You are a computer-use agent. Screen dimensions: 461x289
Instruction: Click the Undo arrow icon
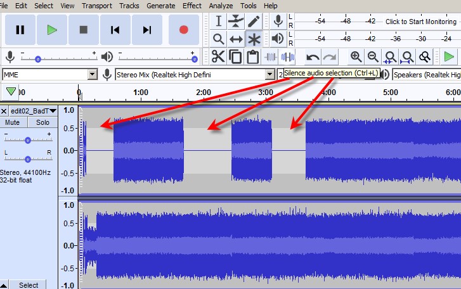click(x=313, y=57)
